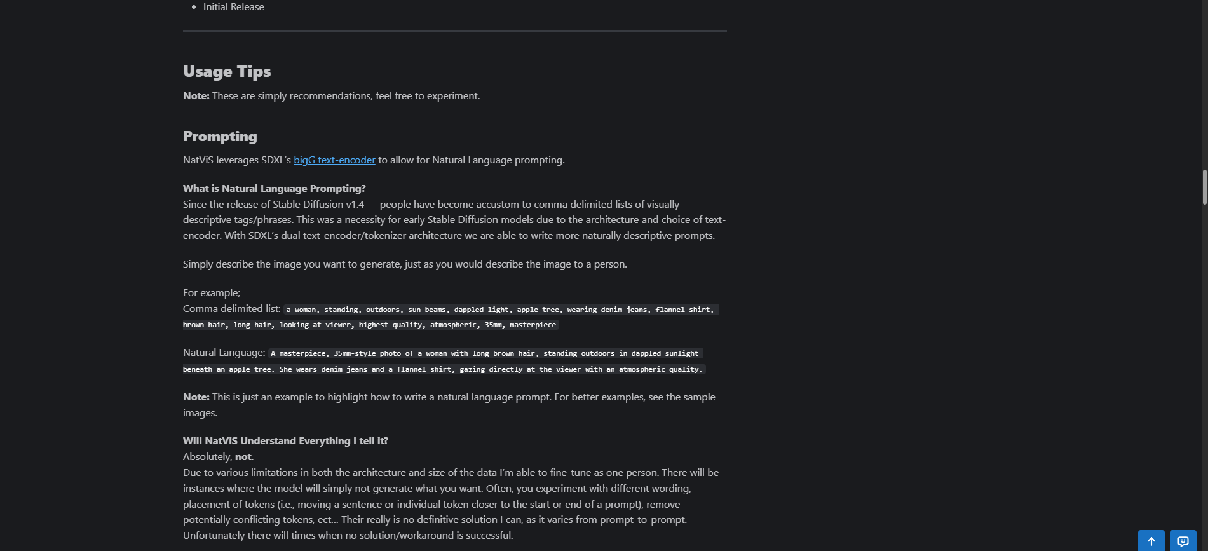Click the 'These are simply recommendations' note text
The height and width of the screenshot is (551, 1208).
click(x=346, y=96)
